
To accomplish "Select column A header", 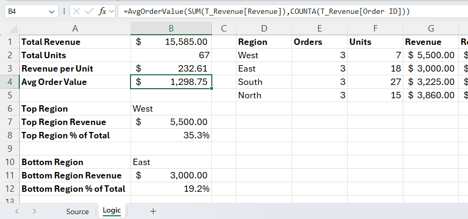I will tap(75, 29).
